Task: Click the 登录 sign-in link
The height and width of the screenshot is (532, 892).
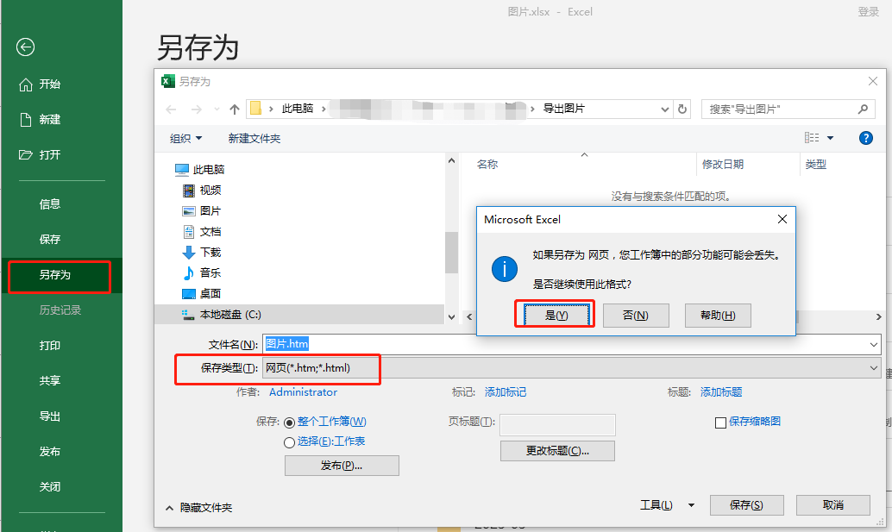Action: (868, 12)
